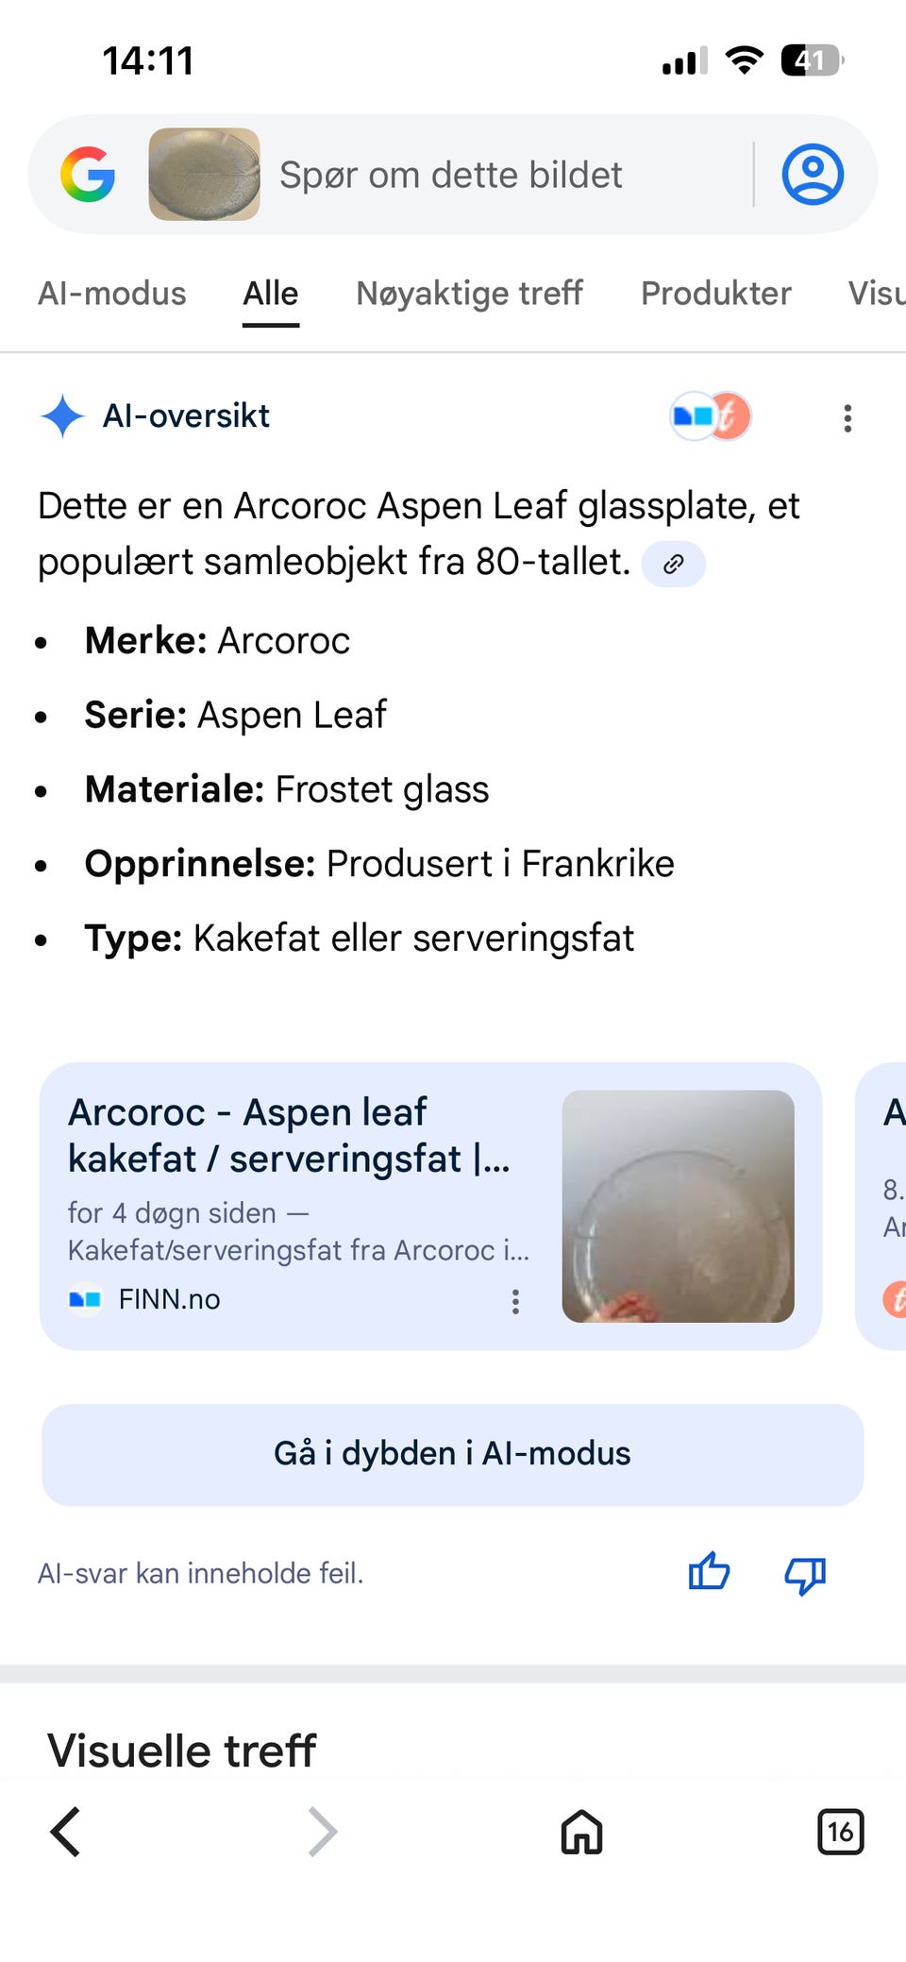Viewport: 906px width, 1962px height.
Task: Switch to the AI-modus tab
Action: click(112, 294)
